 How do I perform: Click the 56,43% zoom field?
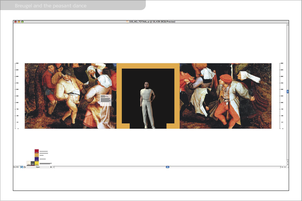[17, 167]
